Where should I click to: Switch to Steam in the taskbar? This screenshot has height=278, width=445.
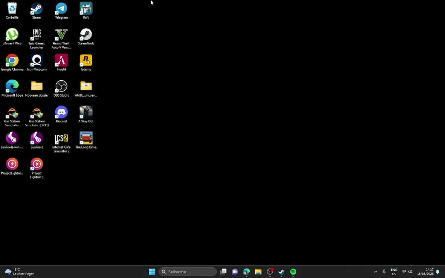coord(281,272)
